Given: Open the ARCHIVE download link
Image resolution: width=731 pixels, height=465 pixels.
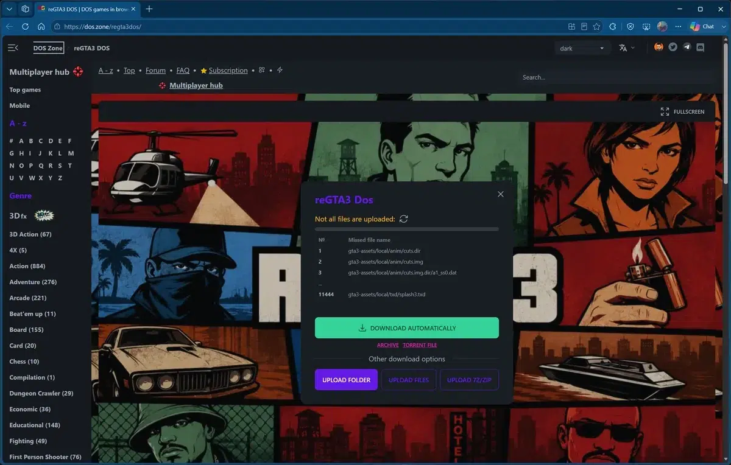Looking at the screenshot, I should point(388,345).
